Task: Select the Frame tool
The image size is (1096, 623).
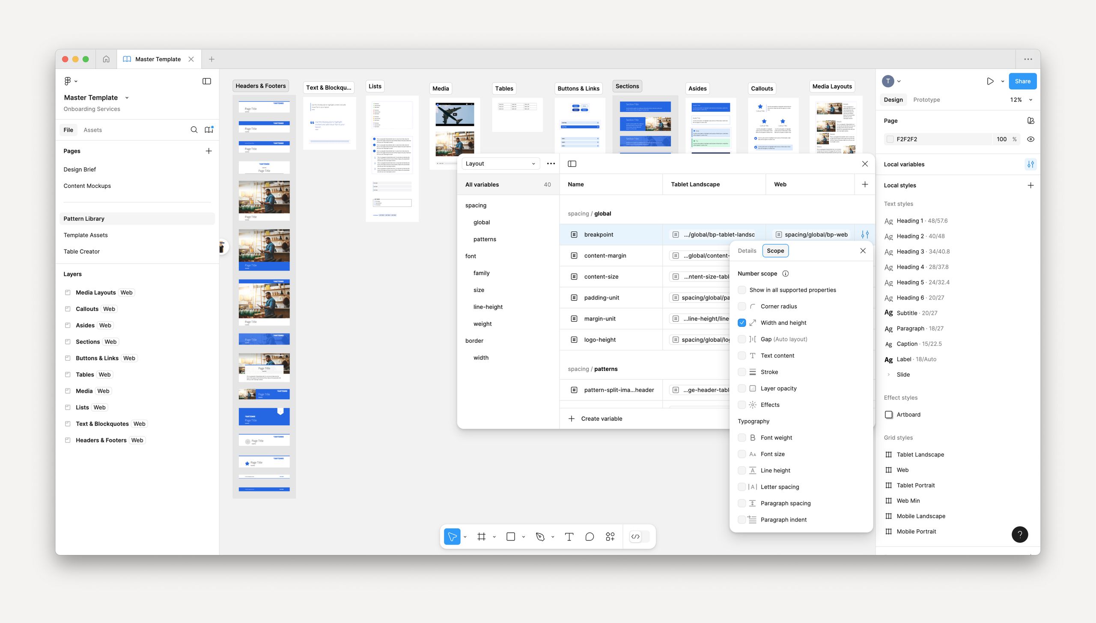Action: click(x=481, y=536)
